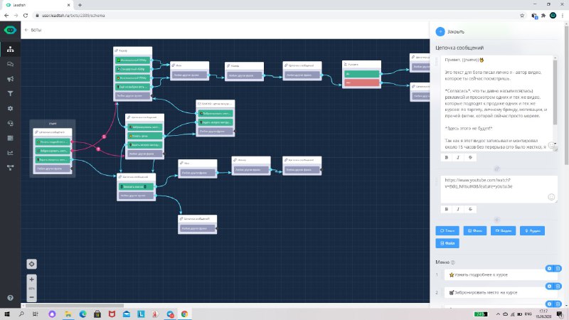569x320 pixels.
Task: Delete menu item 2 with trash icon
Action: click(558, 287)
